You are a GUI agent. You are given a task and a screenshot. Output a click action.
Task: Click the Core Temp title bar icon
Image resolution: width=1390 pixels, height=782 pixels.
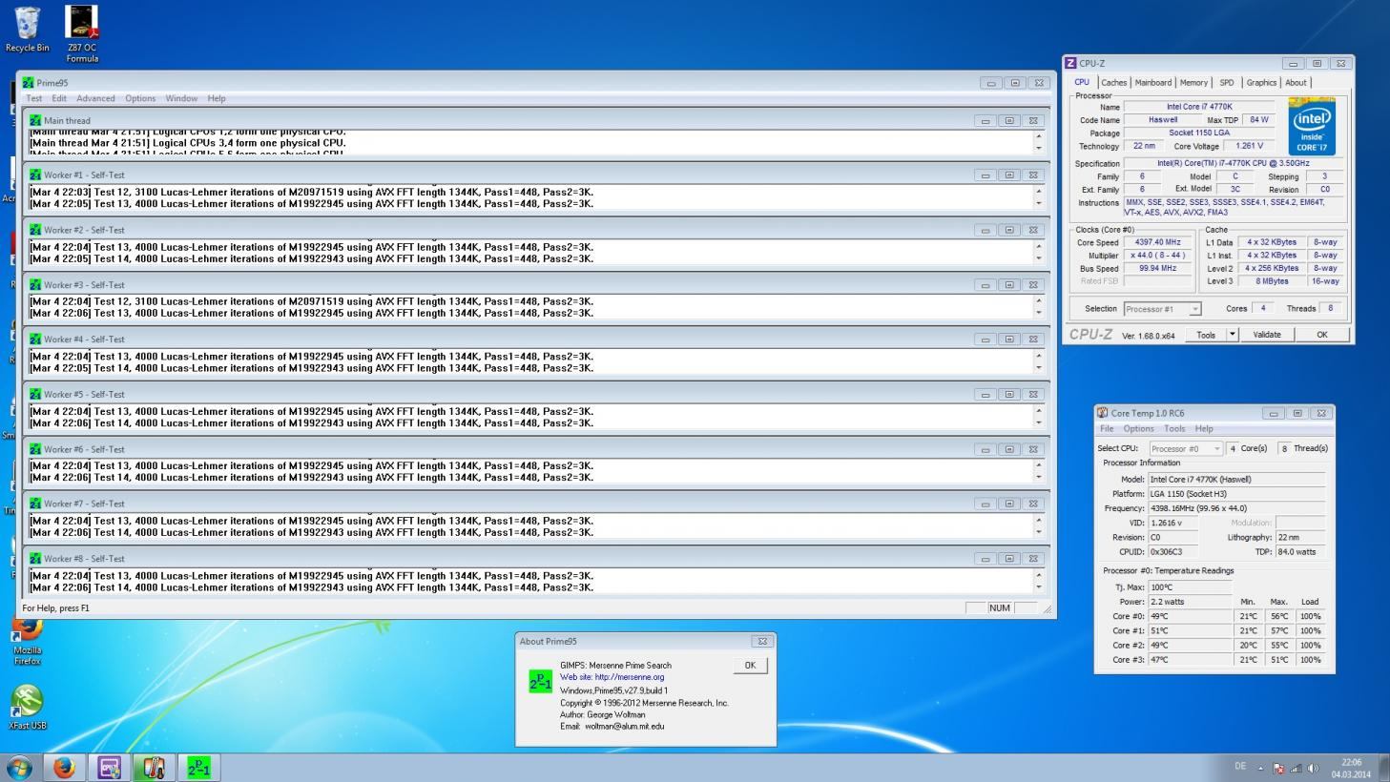tap(1102, 413)
